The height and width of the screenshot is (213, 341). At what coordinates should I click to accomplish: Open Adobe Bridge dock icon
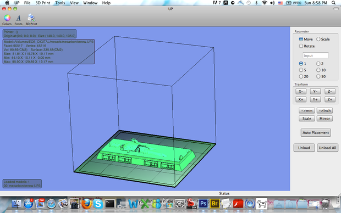(x=215, y=204)
